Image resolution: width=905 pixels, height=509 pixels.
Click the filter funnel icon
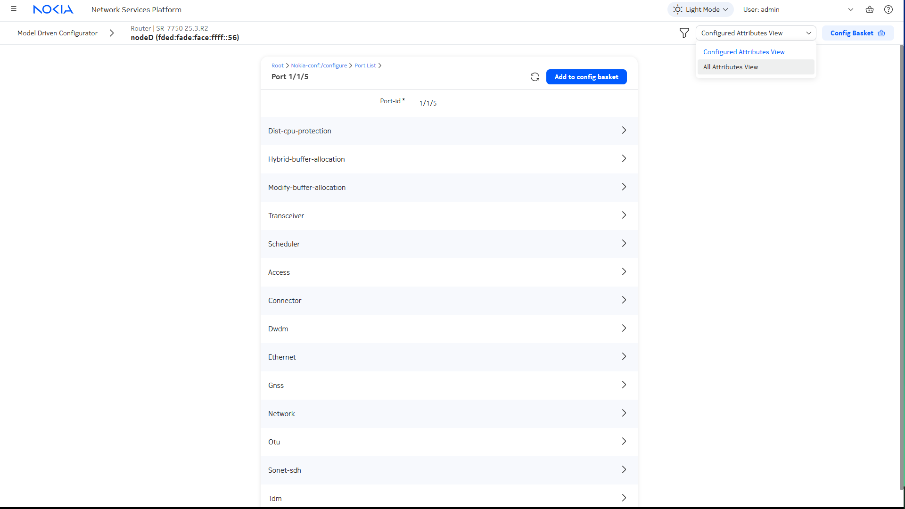pyautogui.click(x=684, y=33)
